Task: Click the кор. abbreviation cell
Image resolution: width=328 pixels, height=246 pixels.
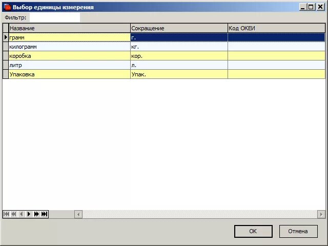Action: (x=179, y=56)
